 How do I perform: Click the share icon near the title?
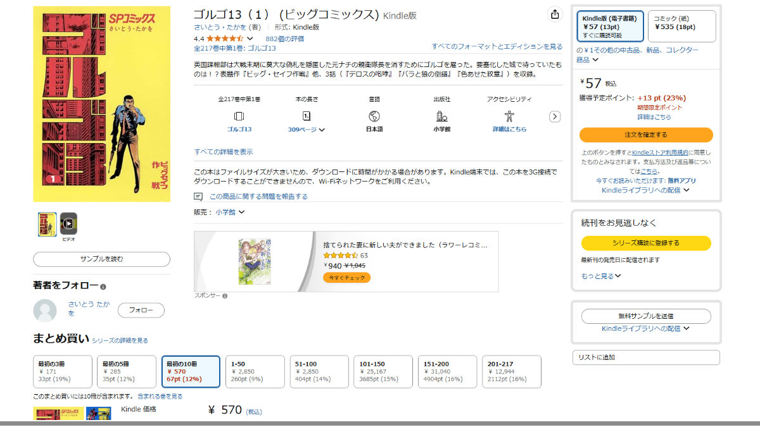point(555,15)
